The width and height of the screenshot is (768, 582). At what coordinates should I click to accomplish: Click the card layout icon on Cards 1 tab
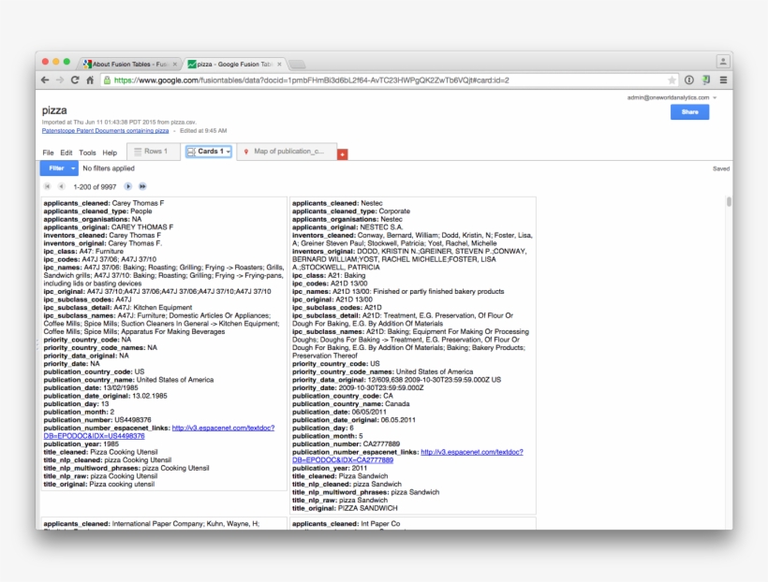(x=191, y=153)
